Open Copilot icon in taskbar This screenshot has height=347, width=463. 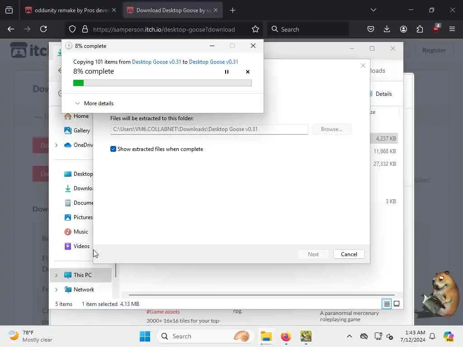click(x=449, y=336)
